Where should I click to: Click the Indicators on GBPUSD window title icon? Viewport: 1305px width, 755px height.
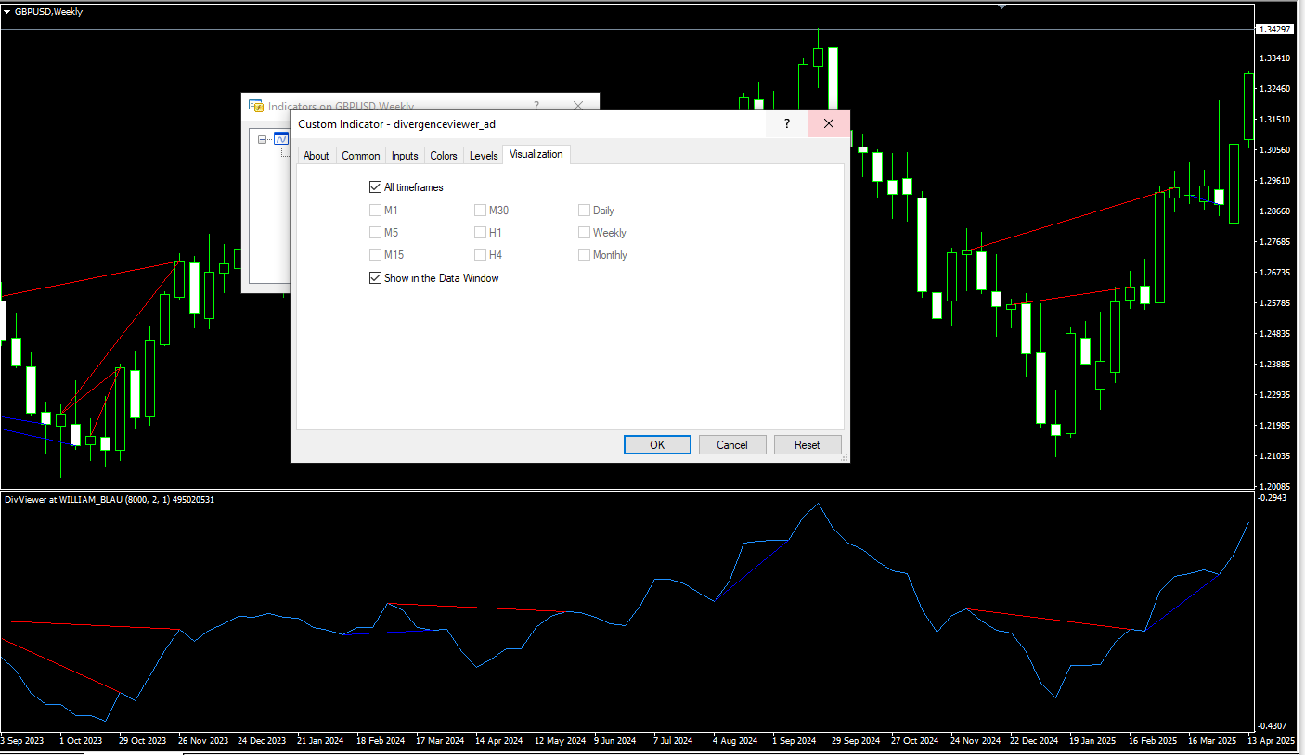(256, 106)
